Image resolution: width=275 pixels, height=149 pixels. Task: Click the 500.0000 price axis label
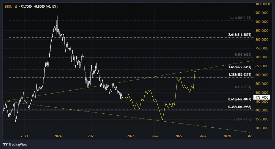262,93
